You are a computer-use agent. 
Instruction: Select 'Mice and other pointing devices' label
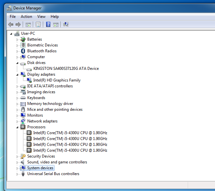point(55,109)
